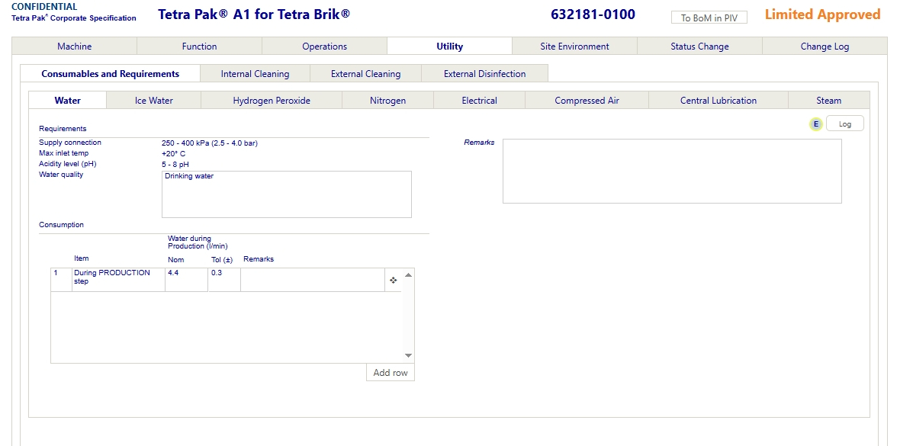Switch to Ice Water tab

[x=154, y=100]
